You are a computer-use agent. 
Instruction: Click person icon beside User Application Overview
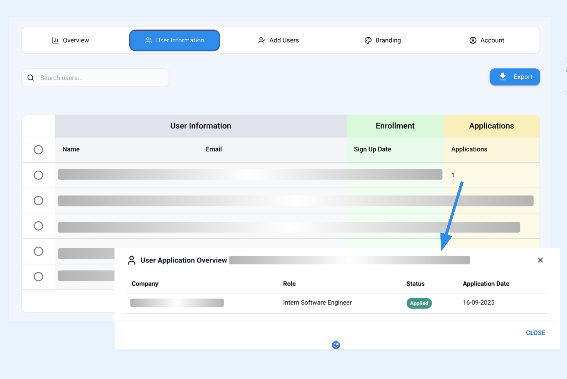(x=132, y=260)
